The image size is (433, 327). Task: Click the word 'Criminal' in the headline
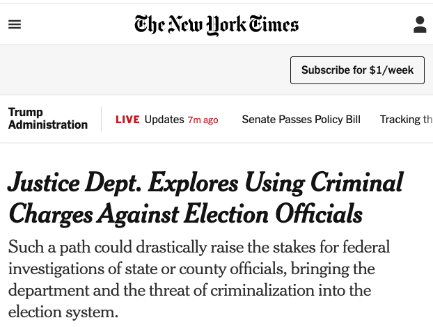pos(357,182)
